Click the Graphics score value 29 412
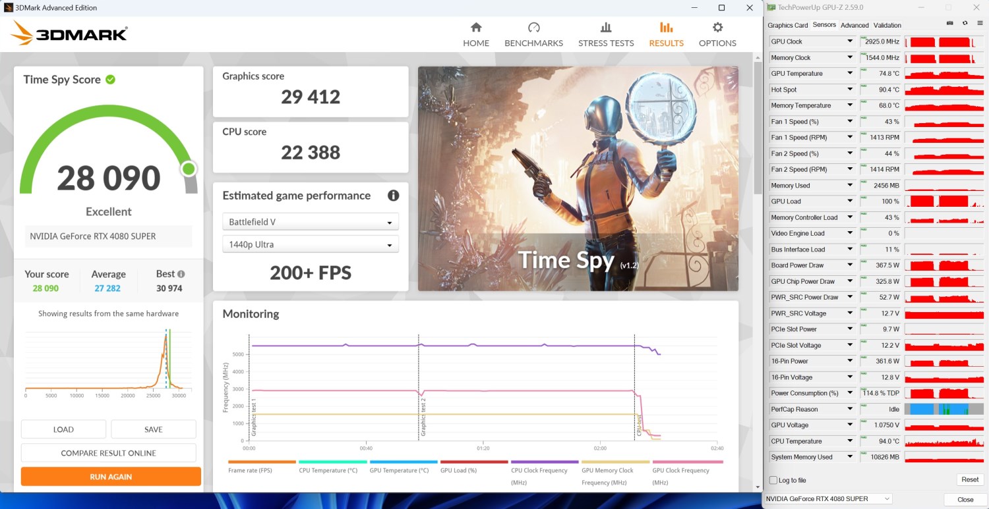Image resolution: width=989 pixels, height=509 pixels. 311,97
